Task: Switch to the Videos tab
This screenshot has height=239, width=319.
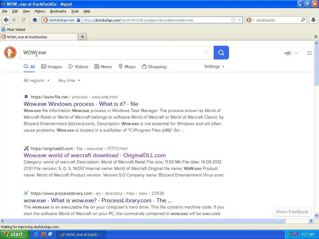Action: 78,67
